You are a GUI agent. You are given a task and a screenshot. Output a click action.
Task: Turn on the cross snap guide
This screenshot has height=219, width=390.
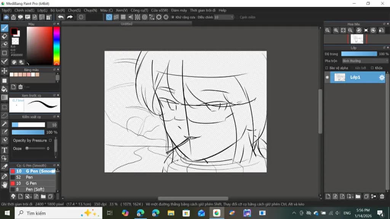click(123, 17)
